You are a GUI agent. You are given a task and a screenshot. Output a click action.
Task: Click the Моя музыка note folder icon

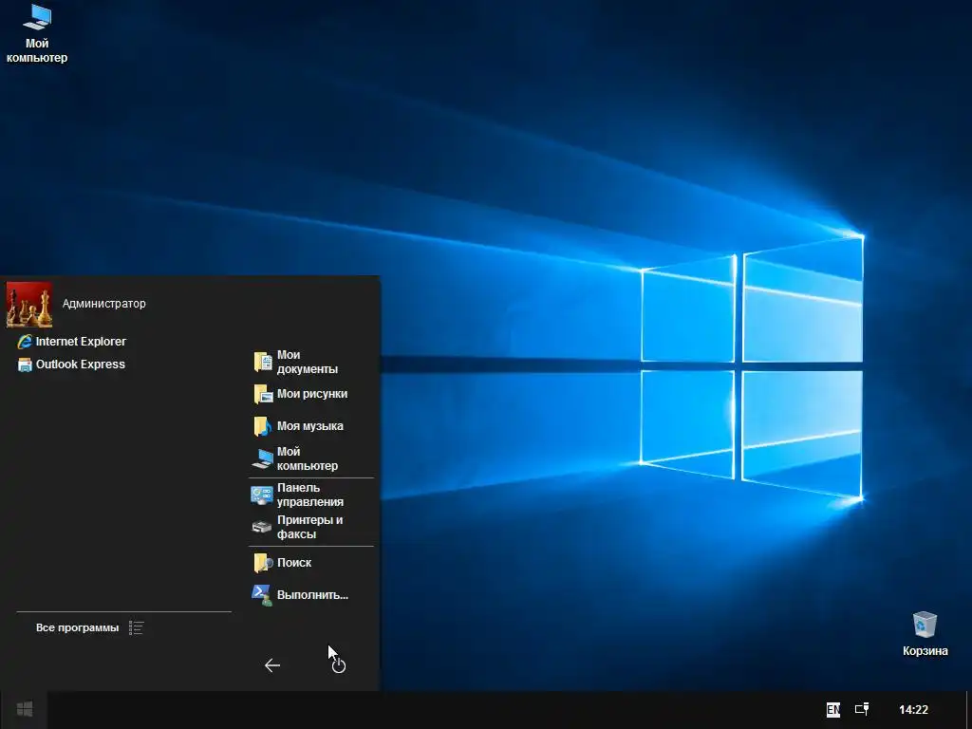pyautogui.click(x=263, y=426)
